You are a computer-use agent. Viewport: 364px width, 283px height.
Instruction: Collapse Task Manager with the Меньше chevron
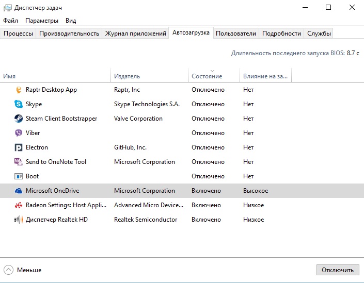point(9,270)
